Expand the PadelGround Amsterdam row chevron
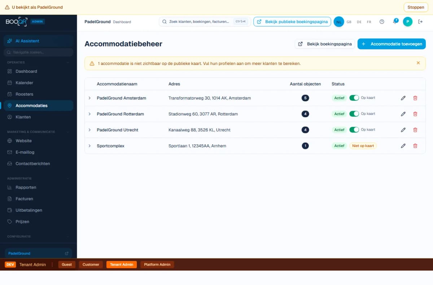This screenshot has width=433, height=285. tap(89, 98)
